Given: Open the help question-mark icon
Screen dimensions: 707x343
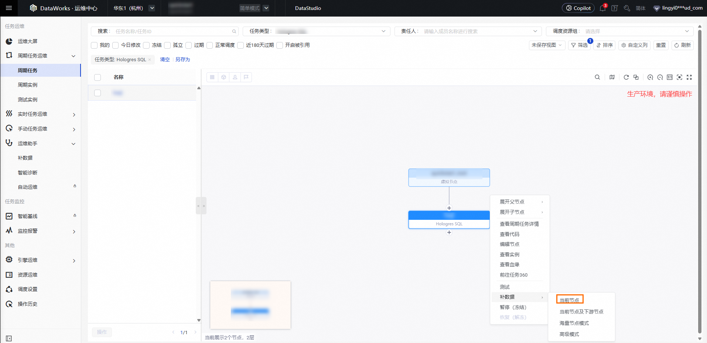Looking at the screenshot, I should pos(615,8).
